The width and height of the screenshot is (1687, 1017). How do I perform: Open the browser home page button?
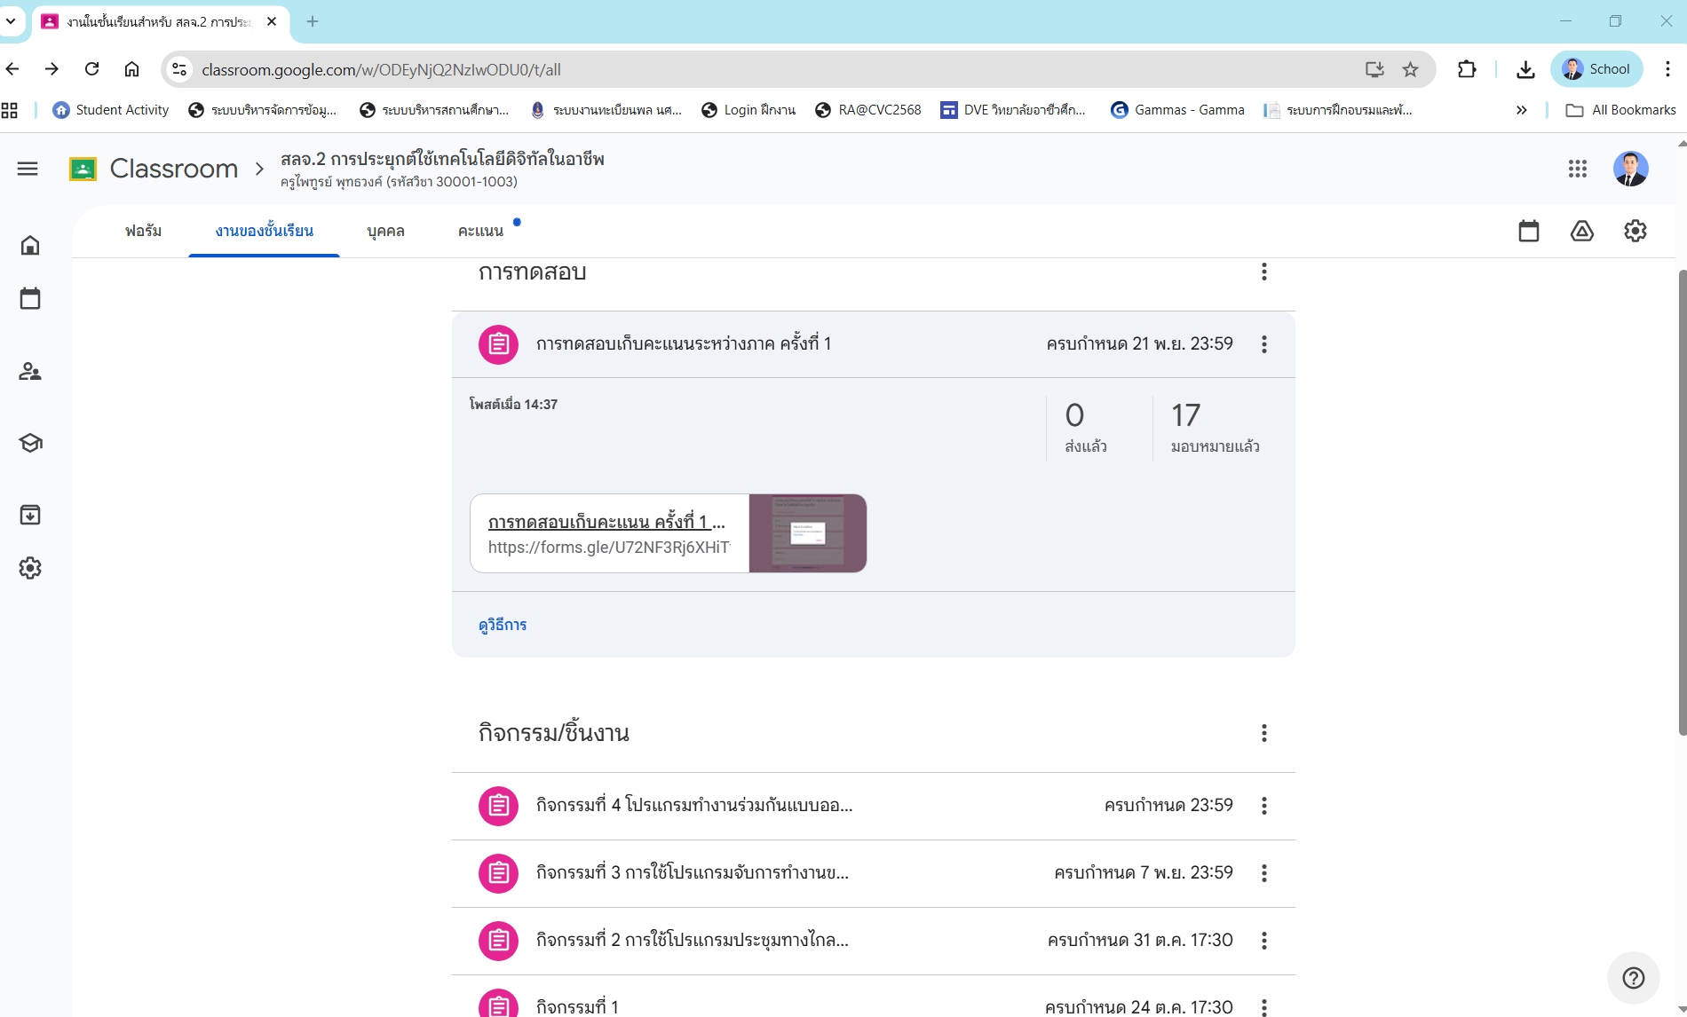click(x=131, y=69)
